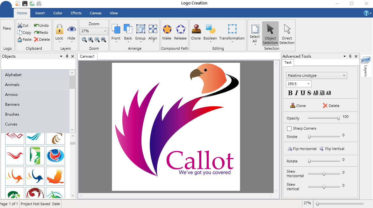Toggle Underline text formatting
The height and width of the screenshot is (208, 373).
point(303,93)
